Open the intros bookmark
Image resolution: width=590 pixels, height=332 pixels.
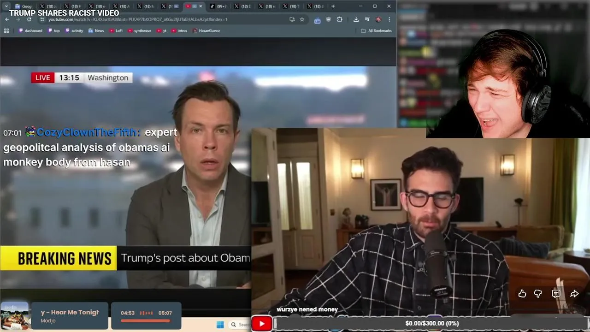coord(179,30)
